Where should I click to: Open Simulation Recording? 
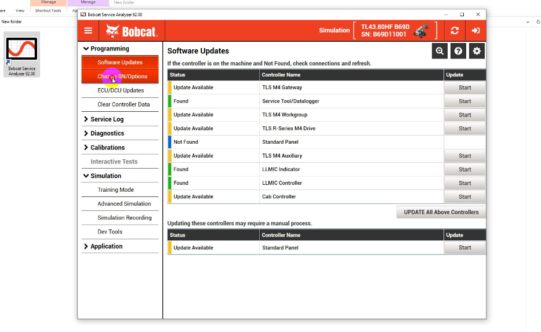point(119,217)
